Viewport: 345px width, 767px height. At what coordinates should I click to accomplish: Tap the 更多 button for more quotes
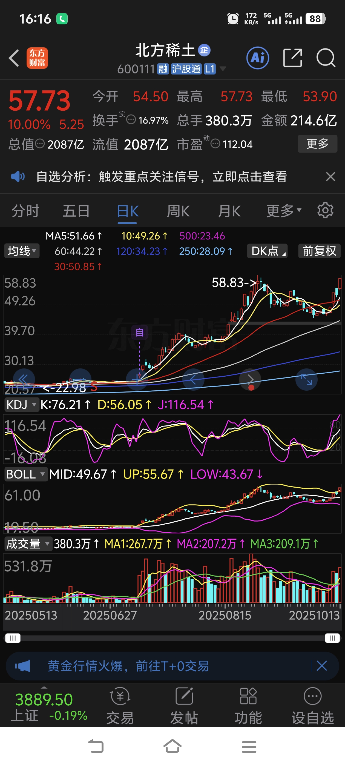click(317, 144)
